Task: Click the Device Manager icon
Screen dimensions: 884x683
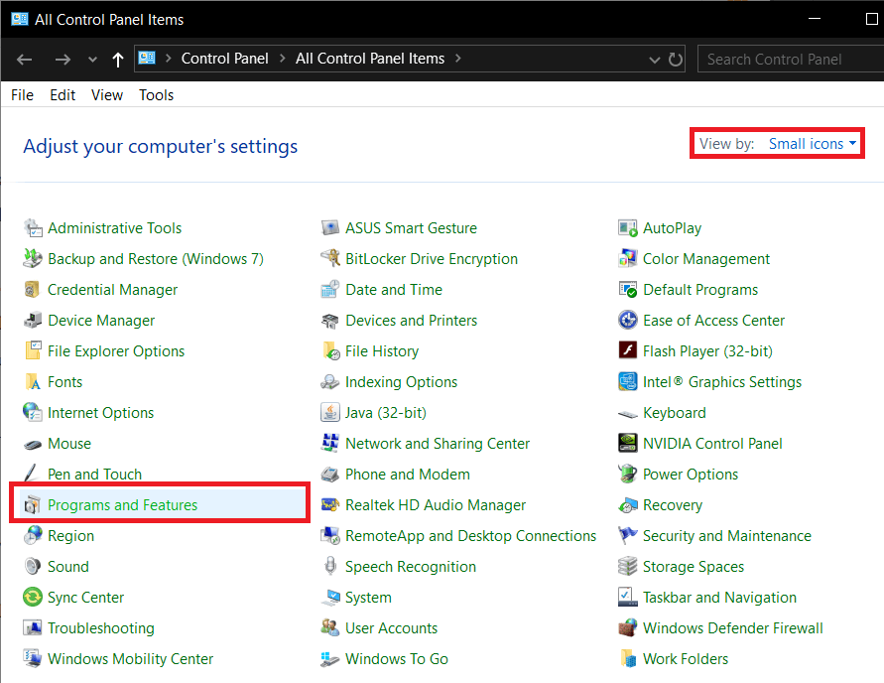Action: [x=33, y=321]
